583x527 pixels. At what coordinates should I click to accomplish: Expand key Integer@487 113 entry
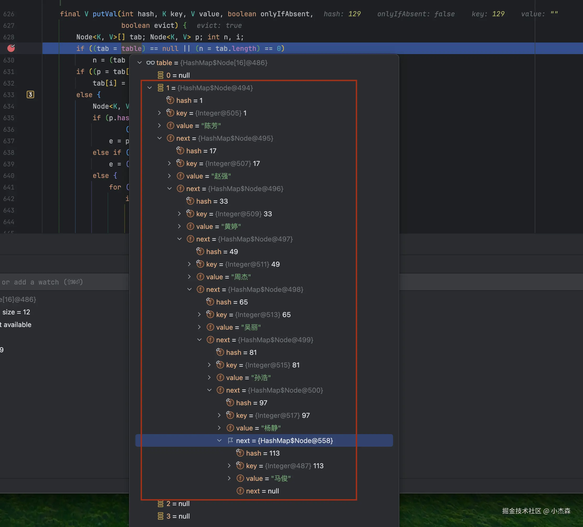pos(229,466)
